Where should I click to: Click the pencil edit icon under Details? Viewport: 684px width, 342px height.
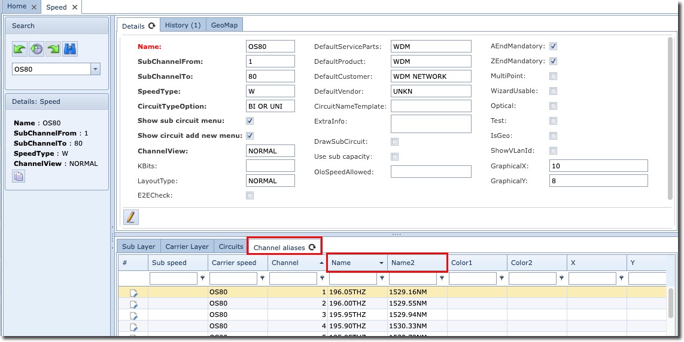[130, 217]
